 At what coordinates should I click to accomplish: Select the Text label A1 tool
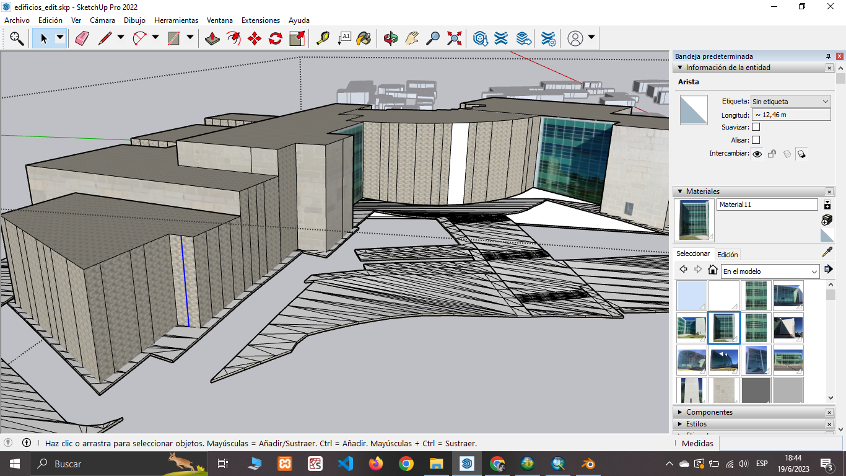(344, 38)
